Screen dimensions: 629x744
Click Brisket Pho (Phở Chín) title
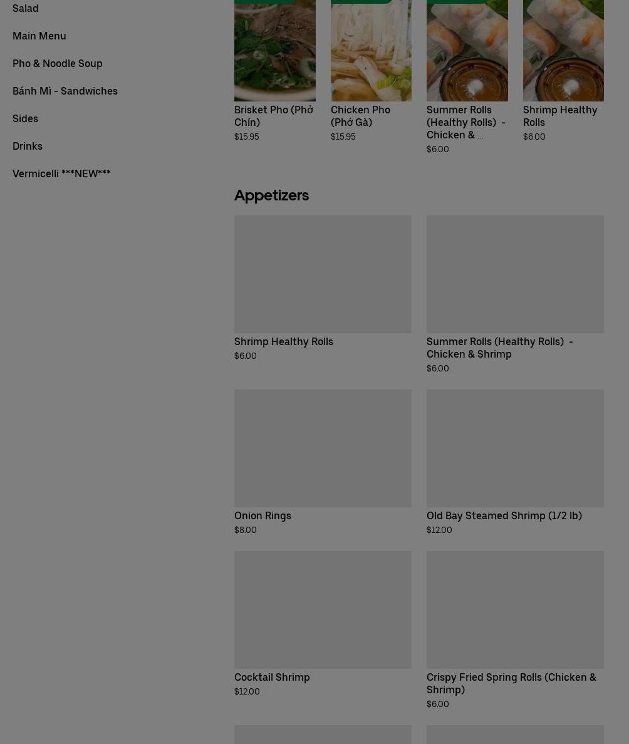coord(274,116)
